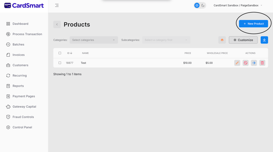Expand the Select categories dropdown

point(94,40)
